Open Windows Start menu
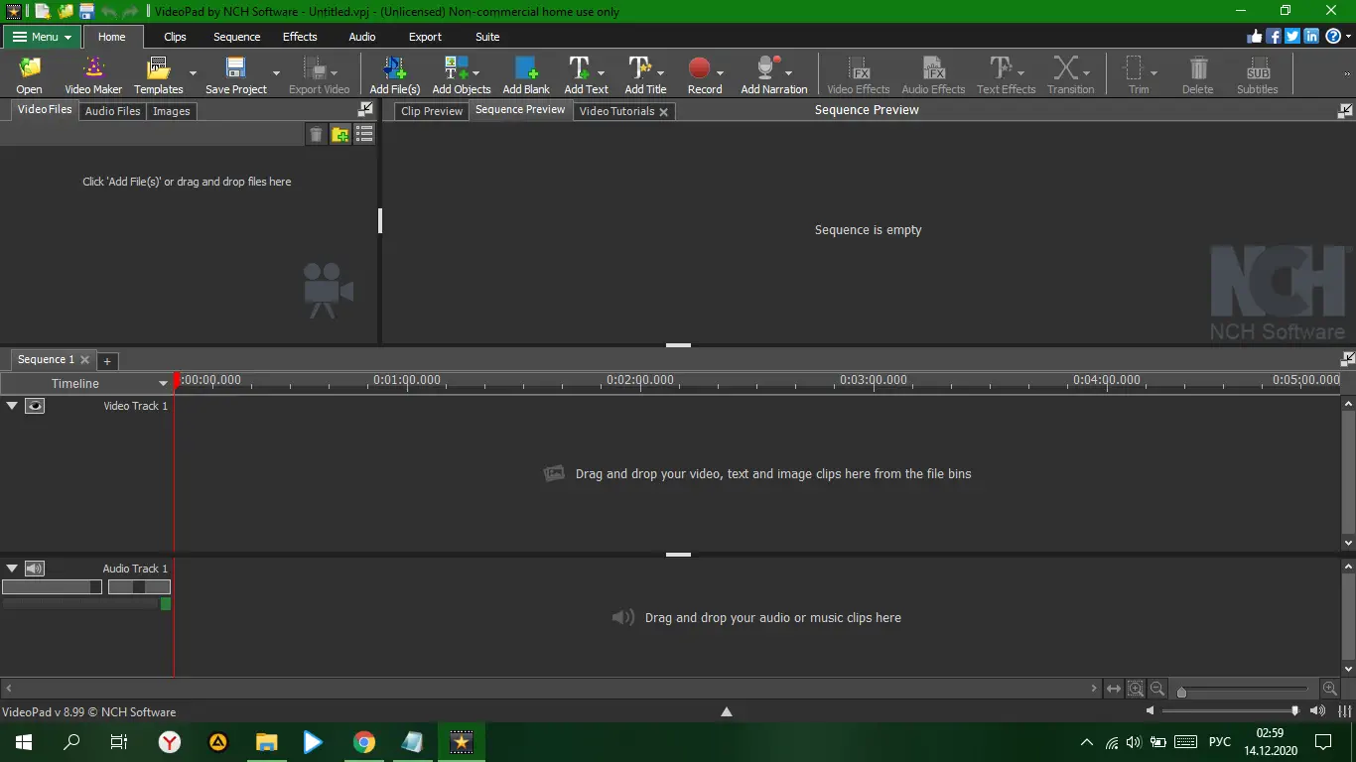Screen dimensions: 1356x762 (23, 741)
